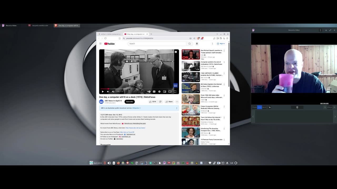Open Brave Rewards triangle icon
Image resolution: width=337 pixels, height=189 pixels.
pos(202,38)
